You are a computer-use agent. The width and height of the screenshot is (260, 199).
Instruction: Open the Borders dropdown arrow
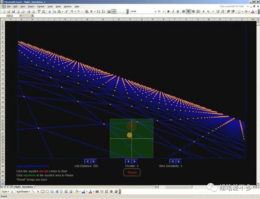point(242,11)
